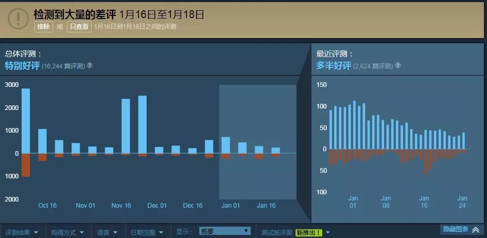This screenshot has height=238, width=487.
Task: Click help icon beside 2,624 reviews count
Action: click(x=397, y=65)
